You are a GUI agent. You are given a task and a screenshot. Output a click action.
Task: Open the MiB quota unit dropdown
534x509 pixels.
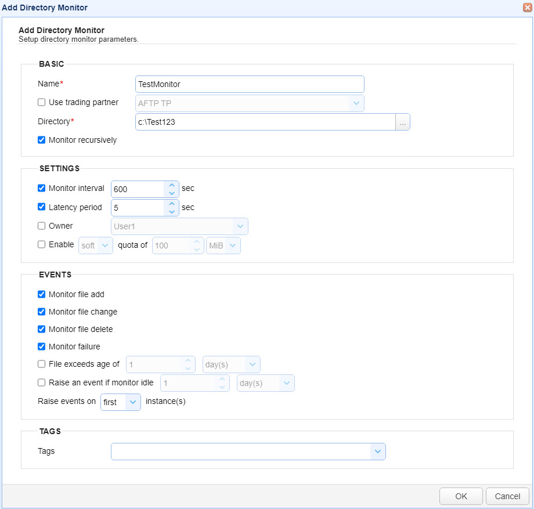click(x=223, y=246)
